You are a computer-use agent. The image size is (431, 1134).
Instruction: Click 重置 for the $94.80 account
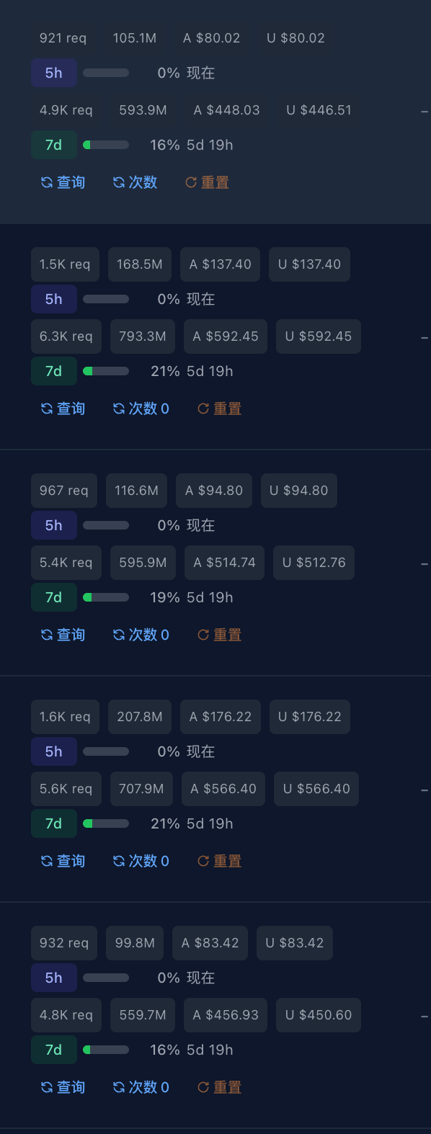click(219, 635)
